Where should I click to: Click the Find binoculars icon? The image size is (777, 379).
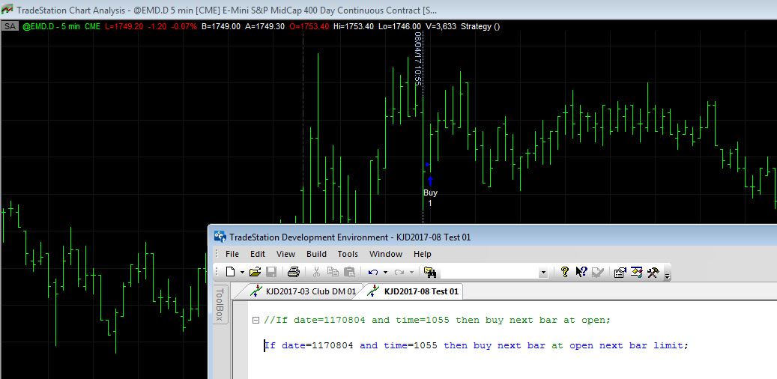[x=429, y=272]
